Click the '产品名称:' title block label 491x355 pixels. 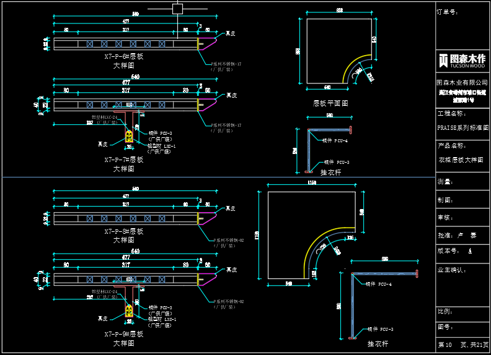pos(451,145)
